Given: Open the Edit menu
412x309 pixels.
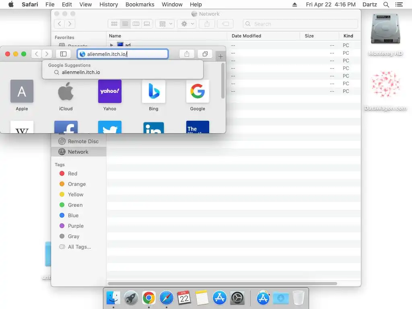Looking at the screenshot, I should coord(67,4).
